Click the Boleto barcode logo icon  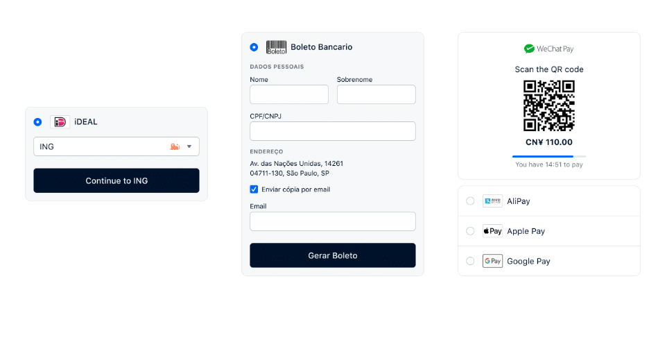[x=276, y=47]
